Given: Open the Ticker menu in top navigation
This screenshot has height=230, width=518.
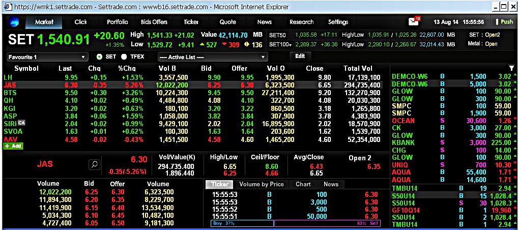Looking at the screenshot, I should 191,22.
